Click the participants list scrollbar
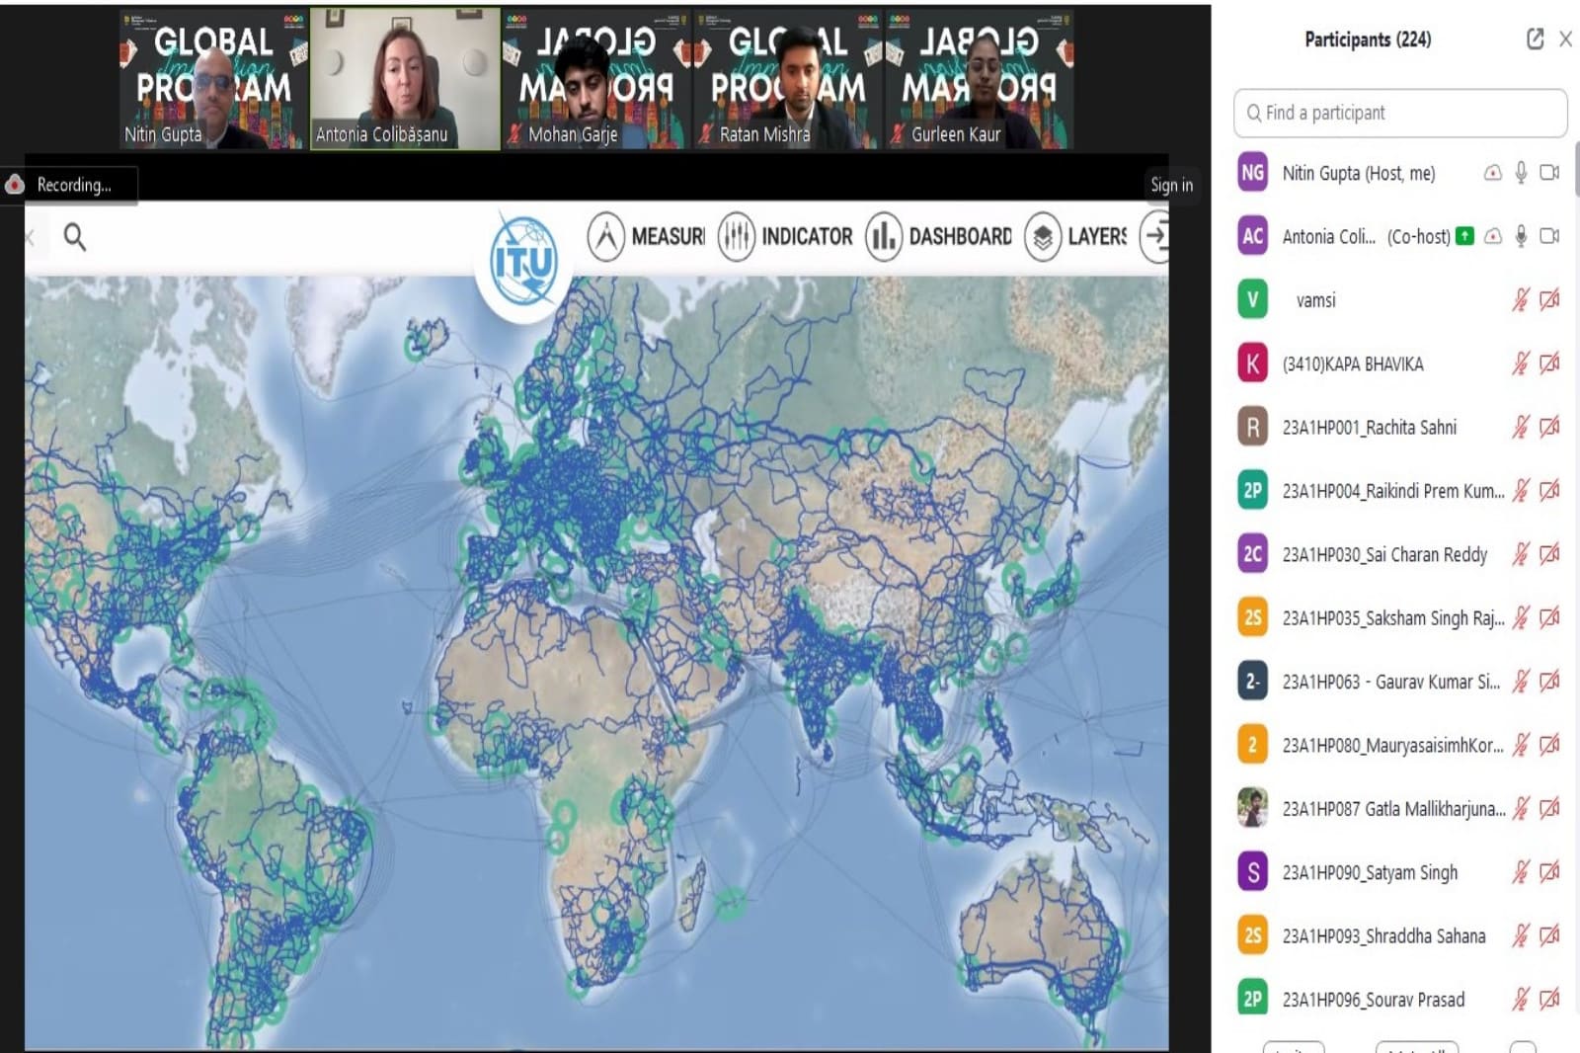 [1576, 168]
